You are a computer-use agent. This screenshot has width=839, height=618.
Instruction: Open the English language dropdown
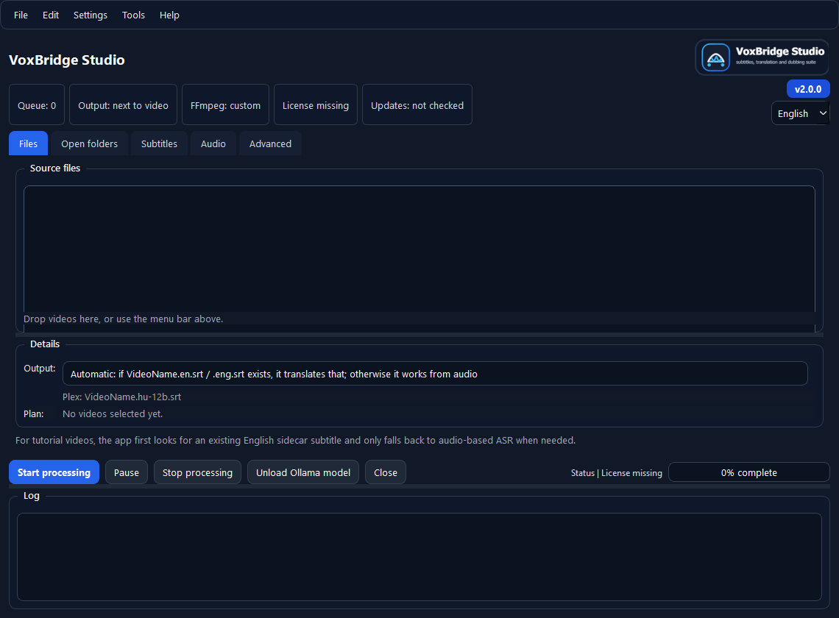click(800, 113)
